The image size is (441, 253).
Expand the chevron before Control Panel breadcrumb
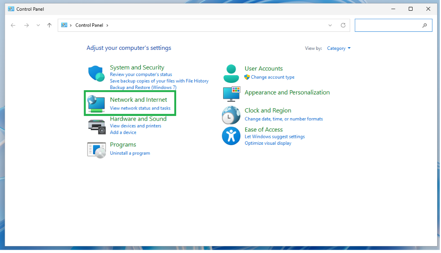[71, 25]
